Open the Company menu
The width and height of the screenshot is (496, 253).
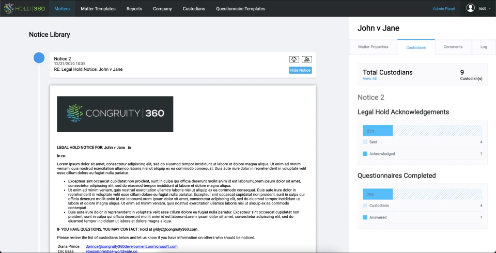point(162,9)
